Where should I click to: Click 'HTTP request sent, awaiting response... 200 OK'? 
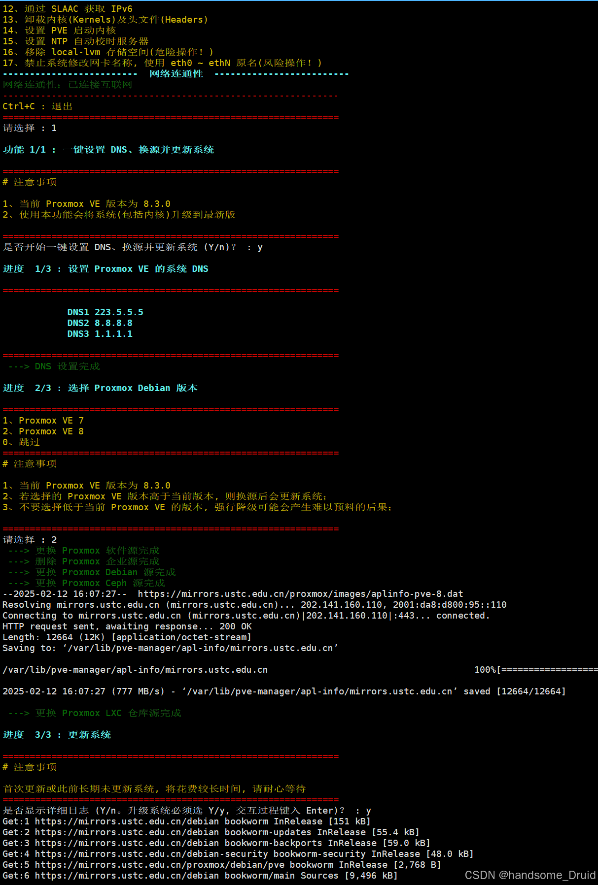(127, 626)
